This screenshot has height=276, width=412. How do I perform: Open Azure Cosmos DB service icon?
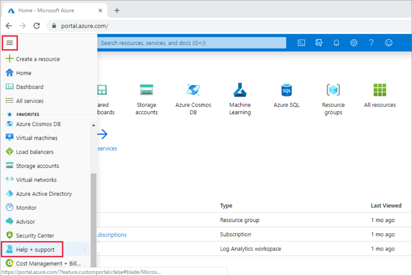point(193,90)
